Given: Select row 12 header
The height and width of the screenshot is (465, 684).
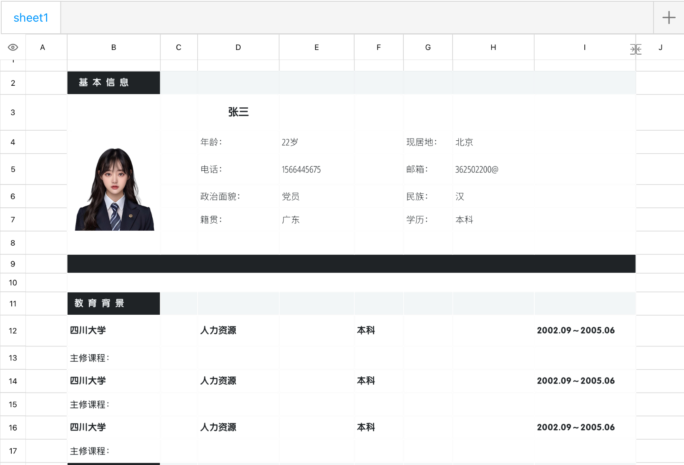Looking at the screenshot, I should [x=13, y=331].
